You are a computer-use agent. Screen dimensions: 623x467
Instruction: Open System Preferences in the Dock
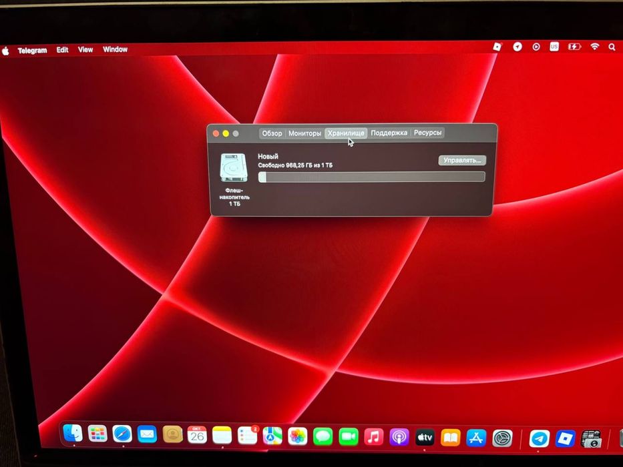click(502, 439)
